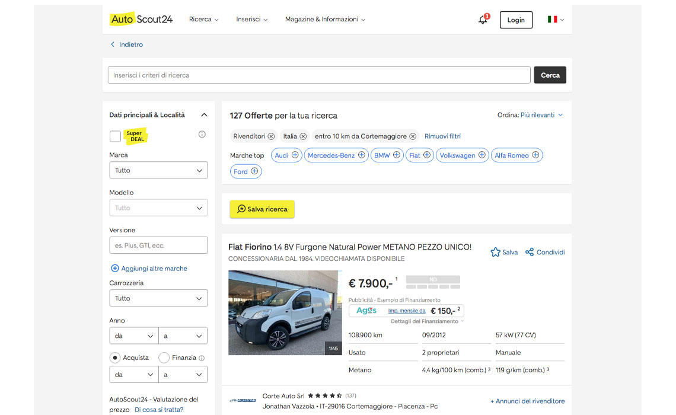Screen dimensions: 676x415
Task: Open the Di cosa si tratta? link
Action: point(159,410)
